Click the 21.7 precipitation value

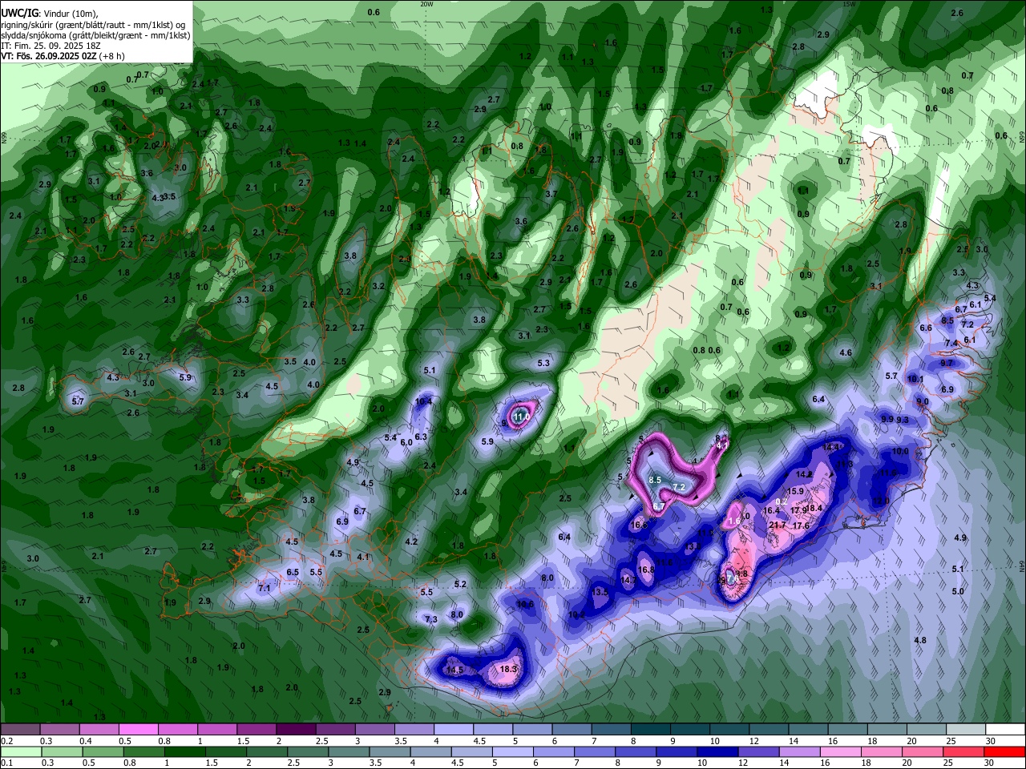[x=777, y=525]
